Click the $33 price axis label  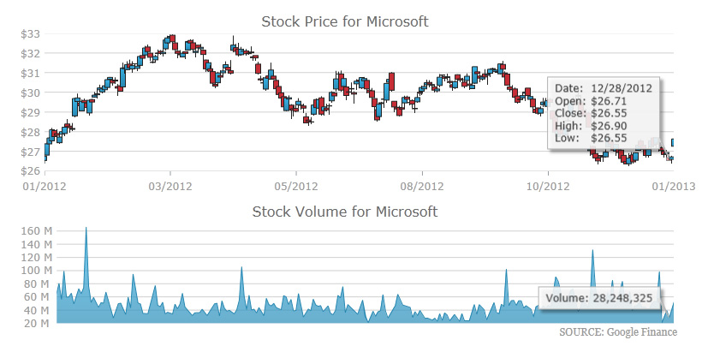tap(30, 33)
